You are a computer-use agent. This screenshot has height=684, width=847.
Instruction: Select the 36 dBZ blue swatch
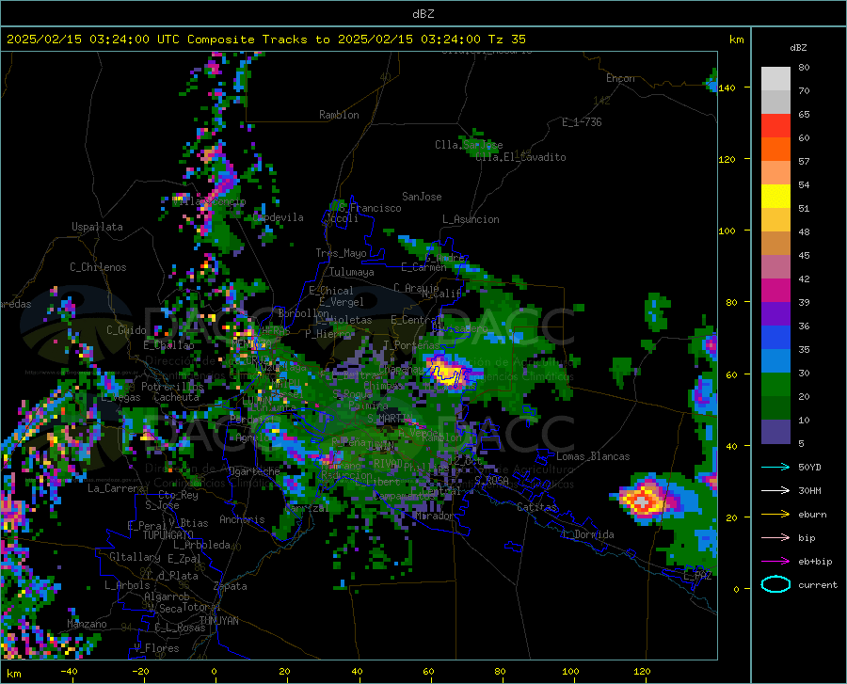[x=775, y=338]
